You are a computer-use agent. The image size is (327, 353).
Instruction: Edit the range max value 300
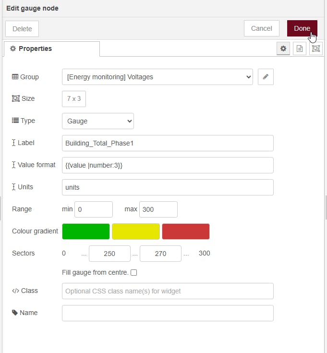tap(158, 209)
